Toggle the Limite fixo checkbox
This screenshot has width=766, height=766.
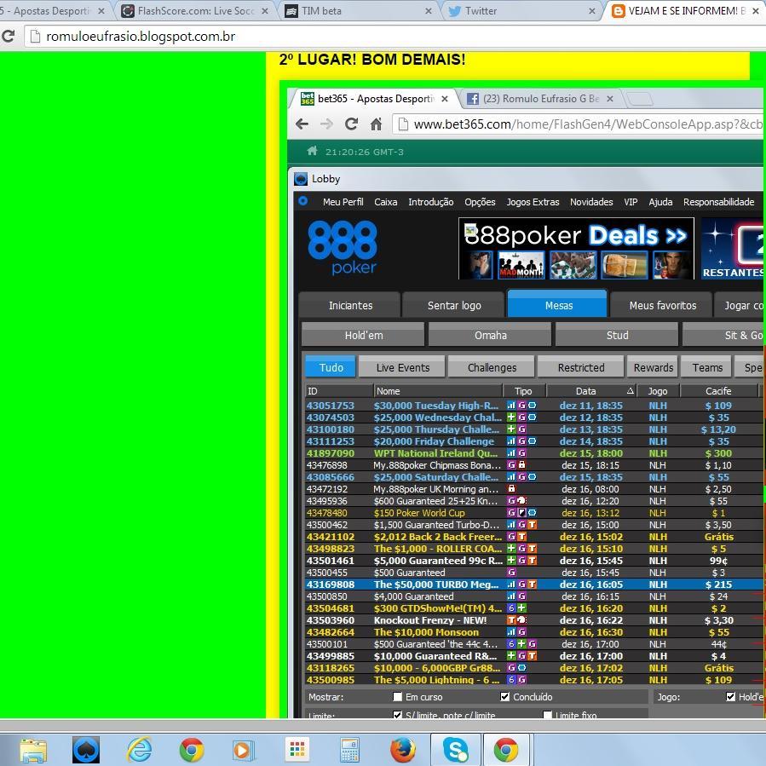click(547, 715)
